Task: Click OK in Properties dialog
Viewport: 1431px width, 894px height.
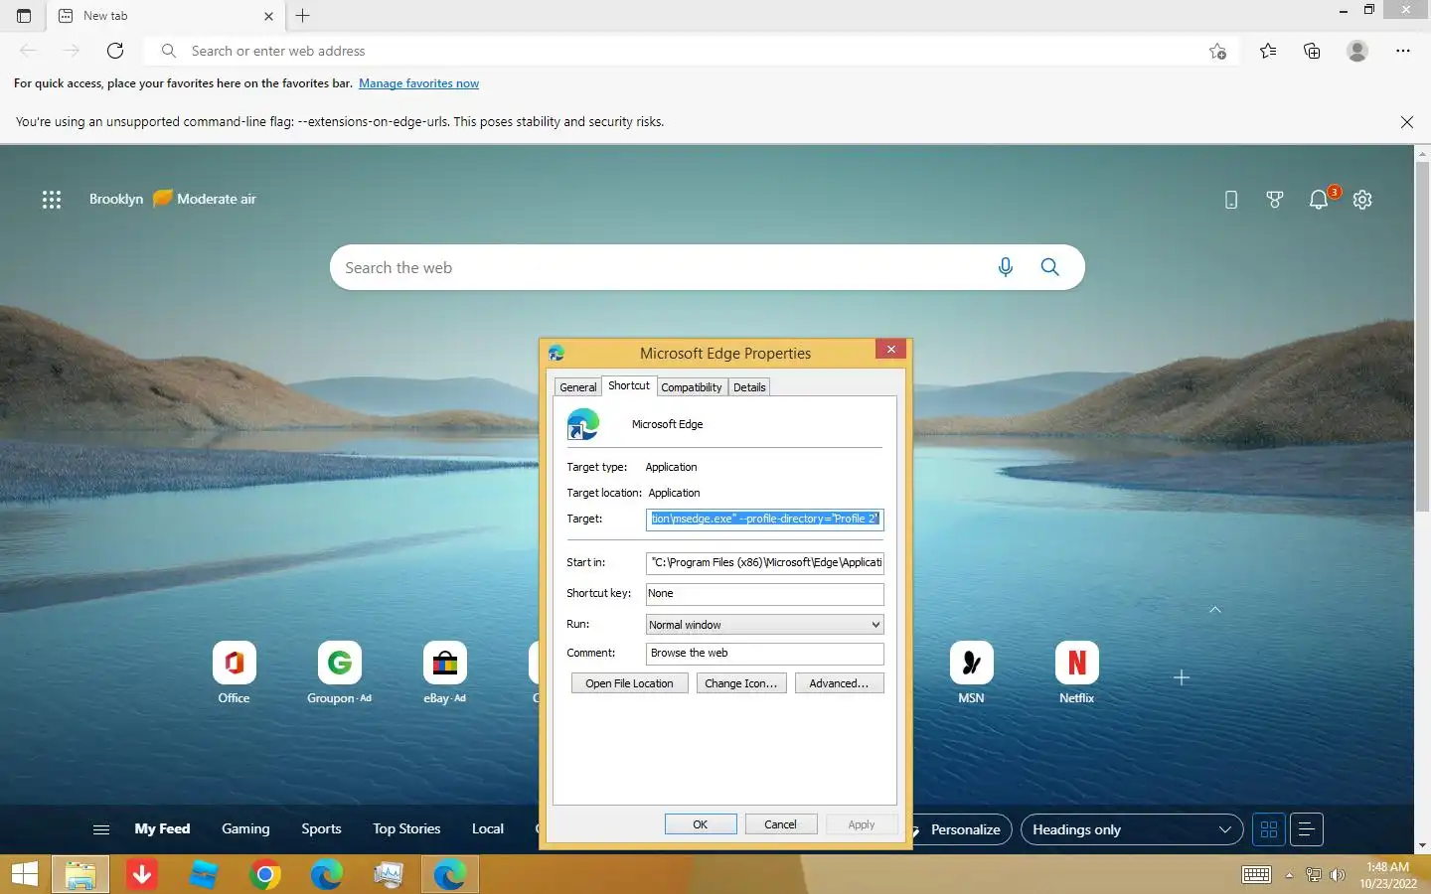Action: coord(701,824)
